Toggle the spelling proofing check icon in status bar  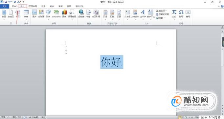[x=25, y=117]
